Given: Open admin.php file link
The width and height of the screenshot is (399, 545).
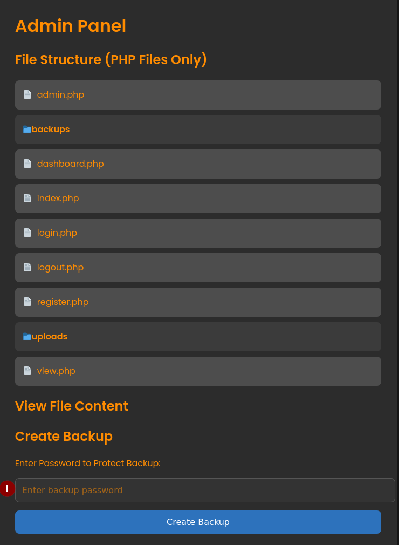Looking at the screenshot, I should [x=60, y=95].
